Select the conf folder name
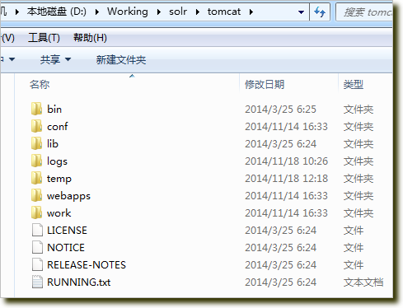 coord(57,127)
